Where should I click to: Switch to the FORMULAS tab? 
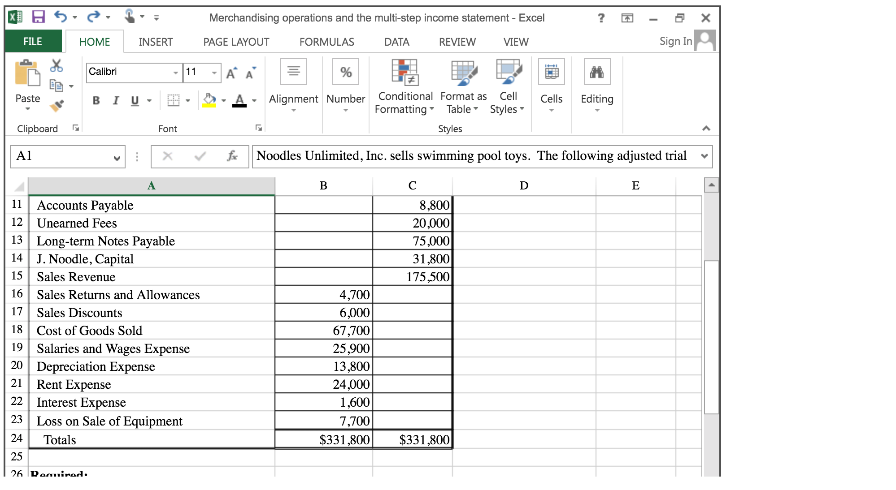(x=327, y=42)
